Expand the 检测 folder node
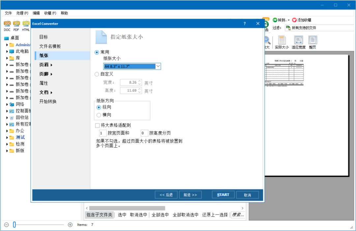356x231 pixels. pyautogui.click(x=7, y=144)
